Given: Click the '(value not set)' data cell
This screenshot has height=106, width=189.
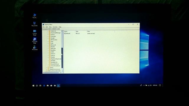Looking at the screenshot, I should point(91,34).
